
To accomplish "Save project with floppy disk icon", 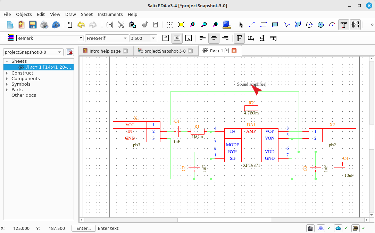I will tap(33, 25).
